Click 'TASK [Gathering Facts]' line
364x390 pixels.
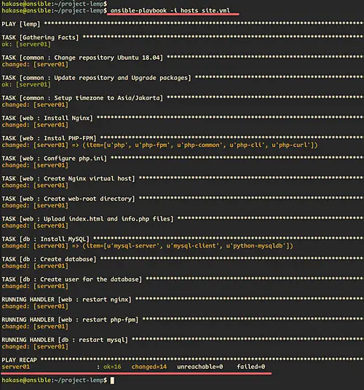coord(40,38)
